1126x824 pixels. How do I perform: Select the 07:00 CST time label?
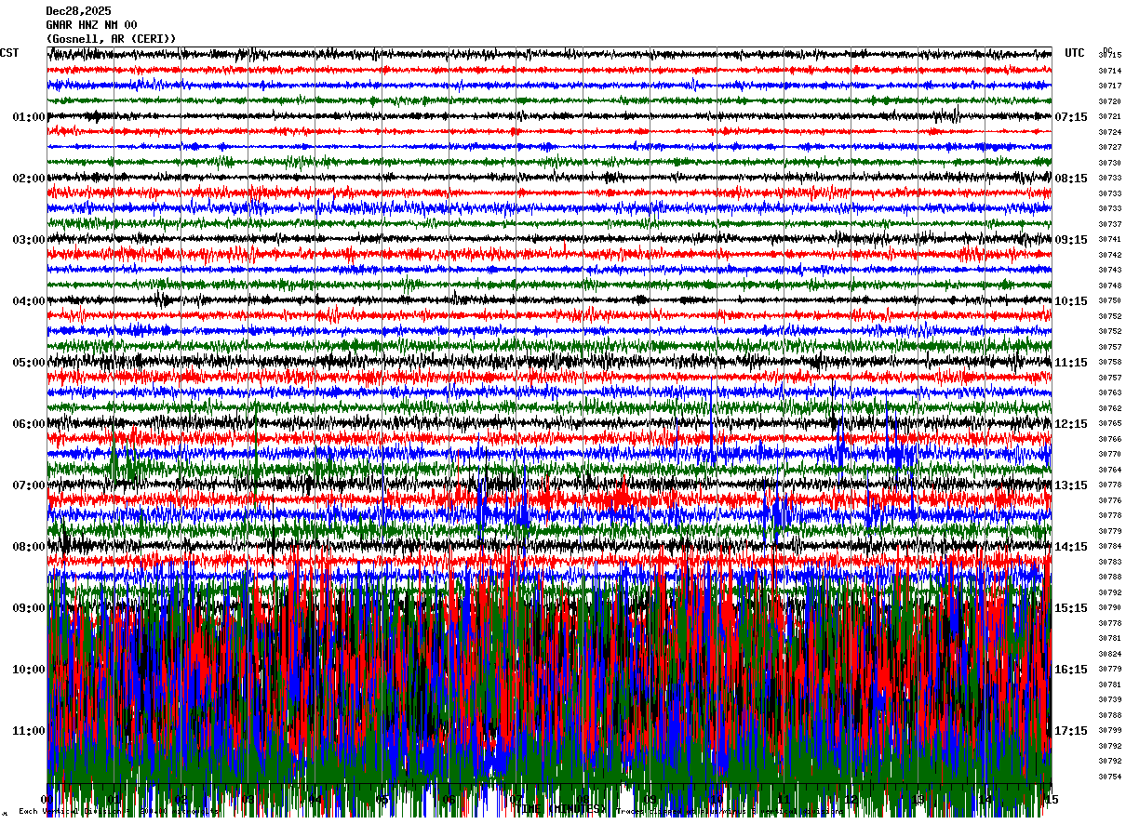[x=29, y=485]
